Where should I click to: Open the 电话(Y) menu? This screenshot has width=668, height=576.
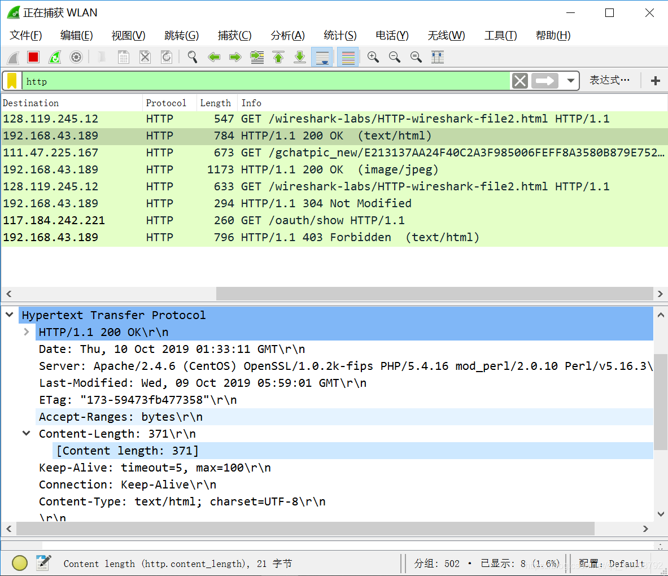(392, 36)
